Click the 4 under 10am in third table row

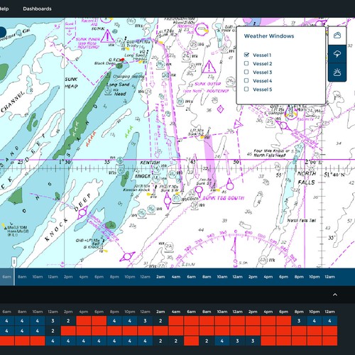coord(222,341)
